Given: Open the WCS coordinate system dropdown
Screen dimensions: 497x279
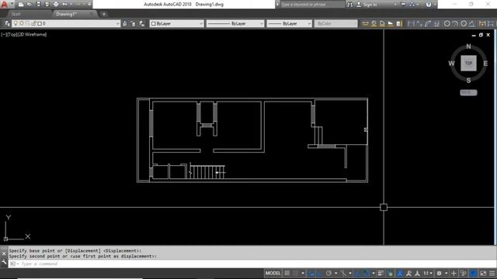Looking at the screenshot, I should click(468, 93).
